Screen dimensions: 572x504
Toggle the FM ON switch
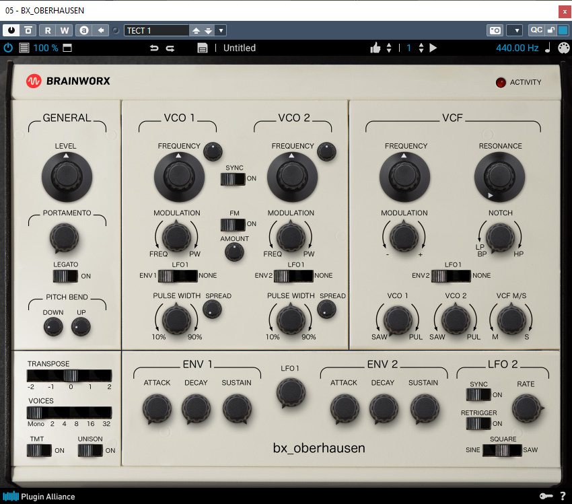tap(233, 225)
